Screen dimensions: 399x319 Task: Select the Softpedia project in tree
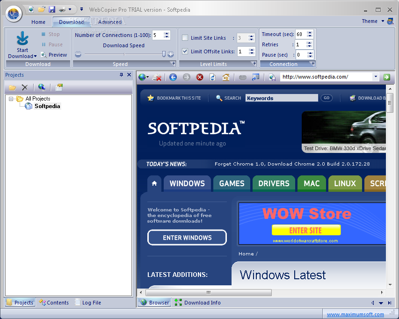click(47, 106)
